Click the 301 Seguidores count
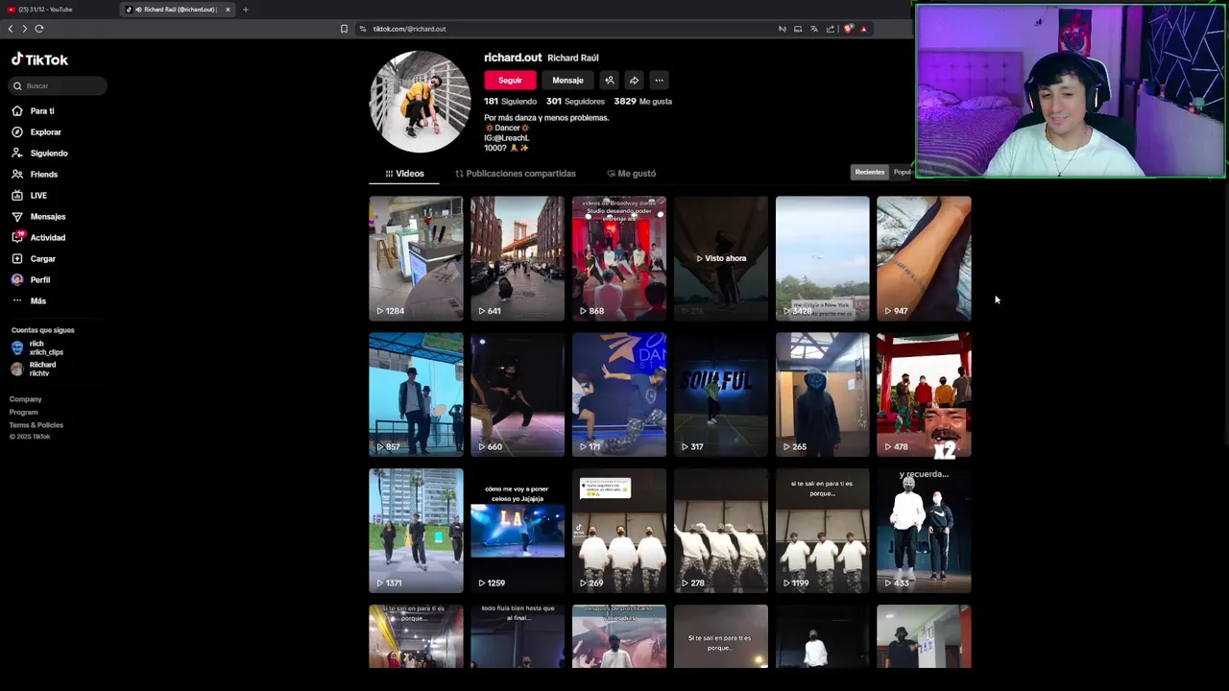 tap(575, 101)
